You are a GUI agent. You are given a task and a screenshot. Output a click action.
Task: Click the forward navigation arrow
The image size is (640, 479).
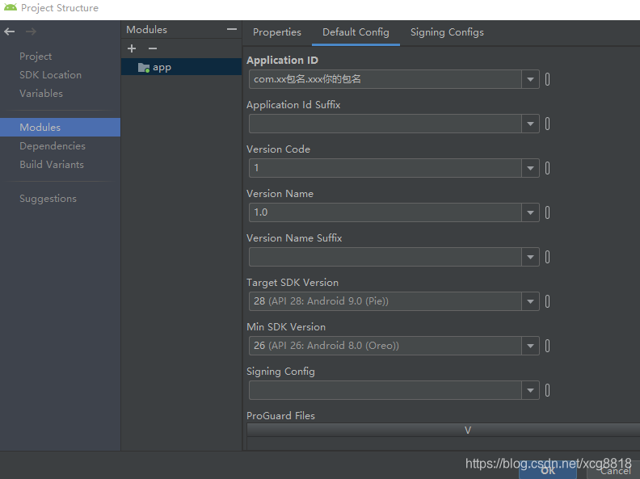coord(31,32)
